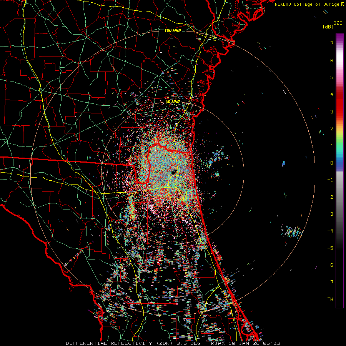Viewport: 346px width, 346px height.
Task: Click the Differential Reflectivity caption text
Action: [x=173, y=343]
